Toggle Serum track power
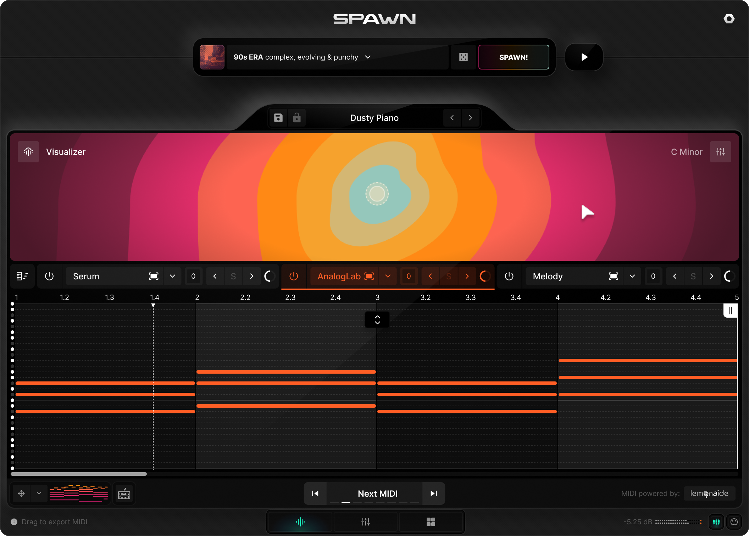The height and width of the screenshot is (536, 749). point(49,276)
